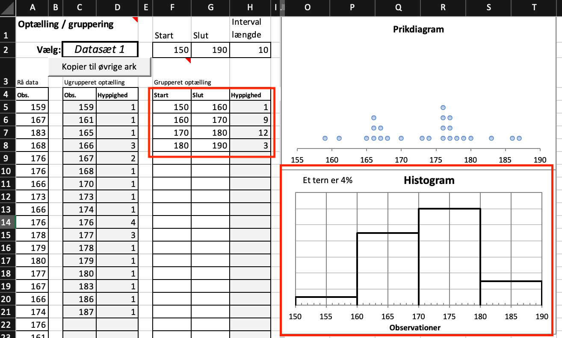Click grouped frequency cell showing 12
Image resolution: width=562 pixels, height=338 pixels.
[250, 133]
